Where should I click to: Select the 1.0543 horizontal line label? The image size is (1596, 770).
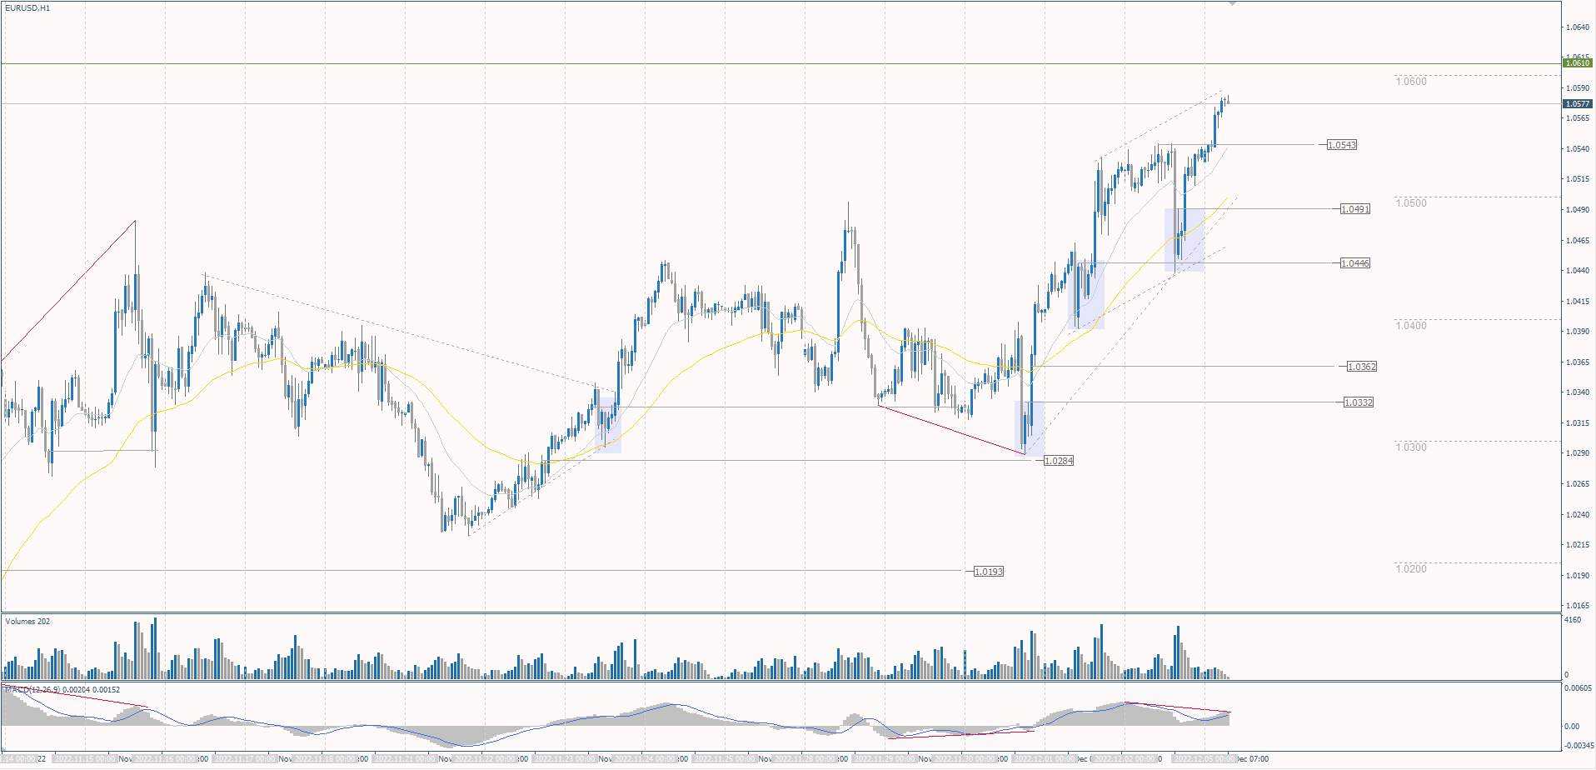click(x=1341, y=145)
